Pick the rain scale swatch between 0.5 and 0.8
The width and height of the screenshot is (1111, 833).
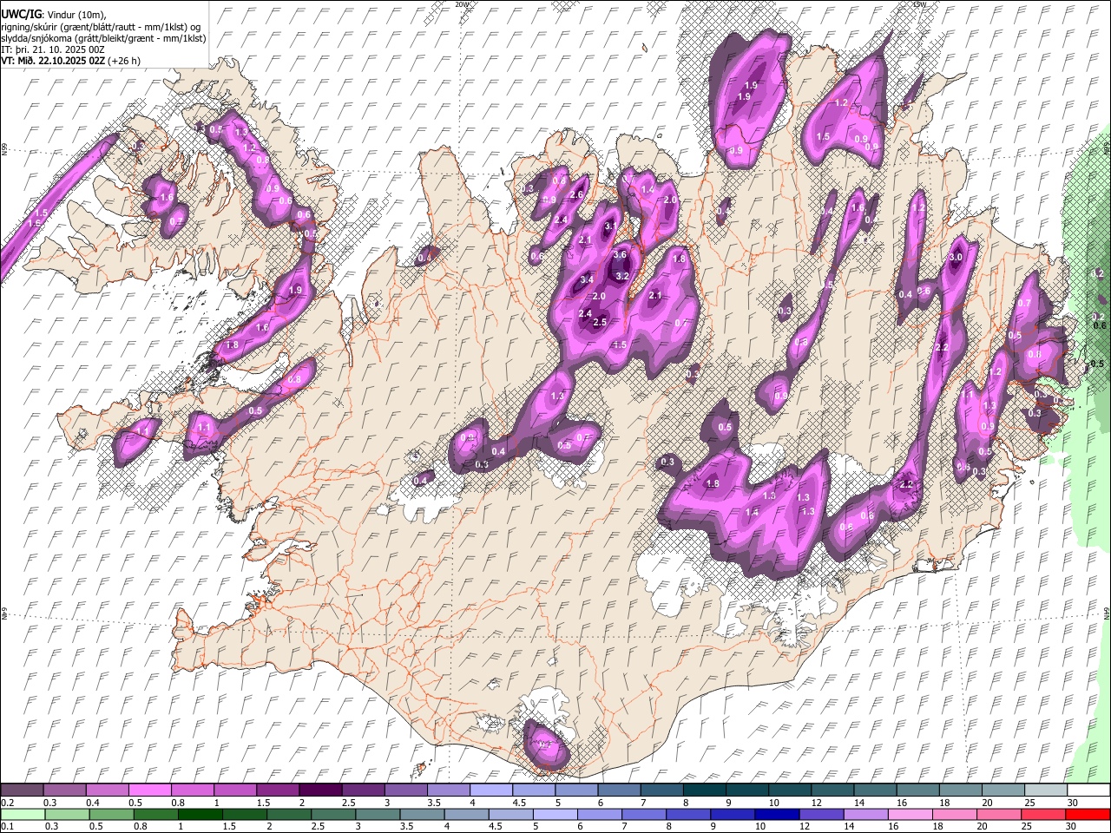point(112,814)
